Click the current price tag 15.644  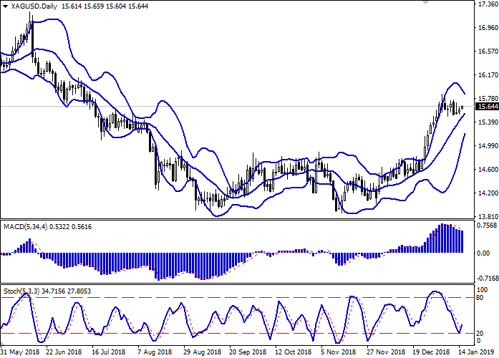pyautogui.click(x=487, y=107)
